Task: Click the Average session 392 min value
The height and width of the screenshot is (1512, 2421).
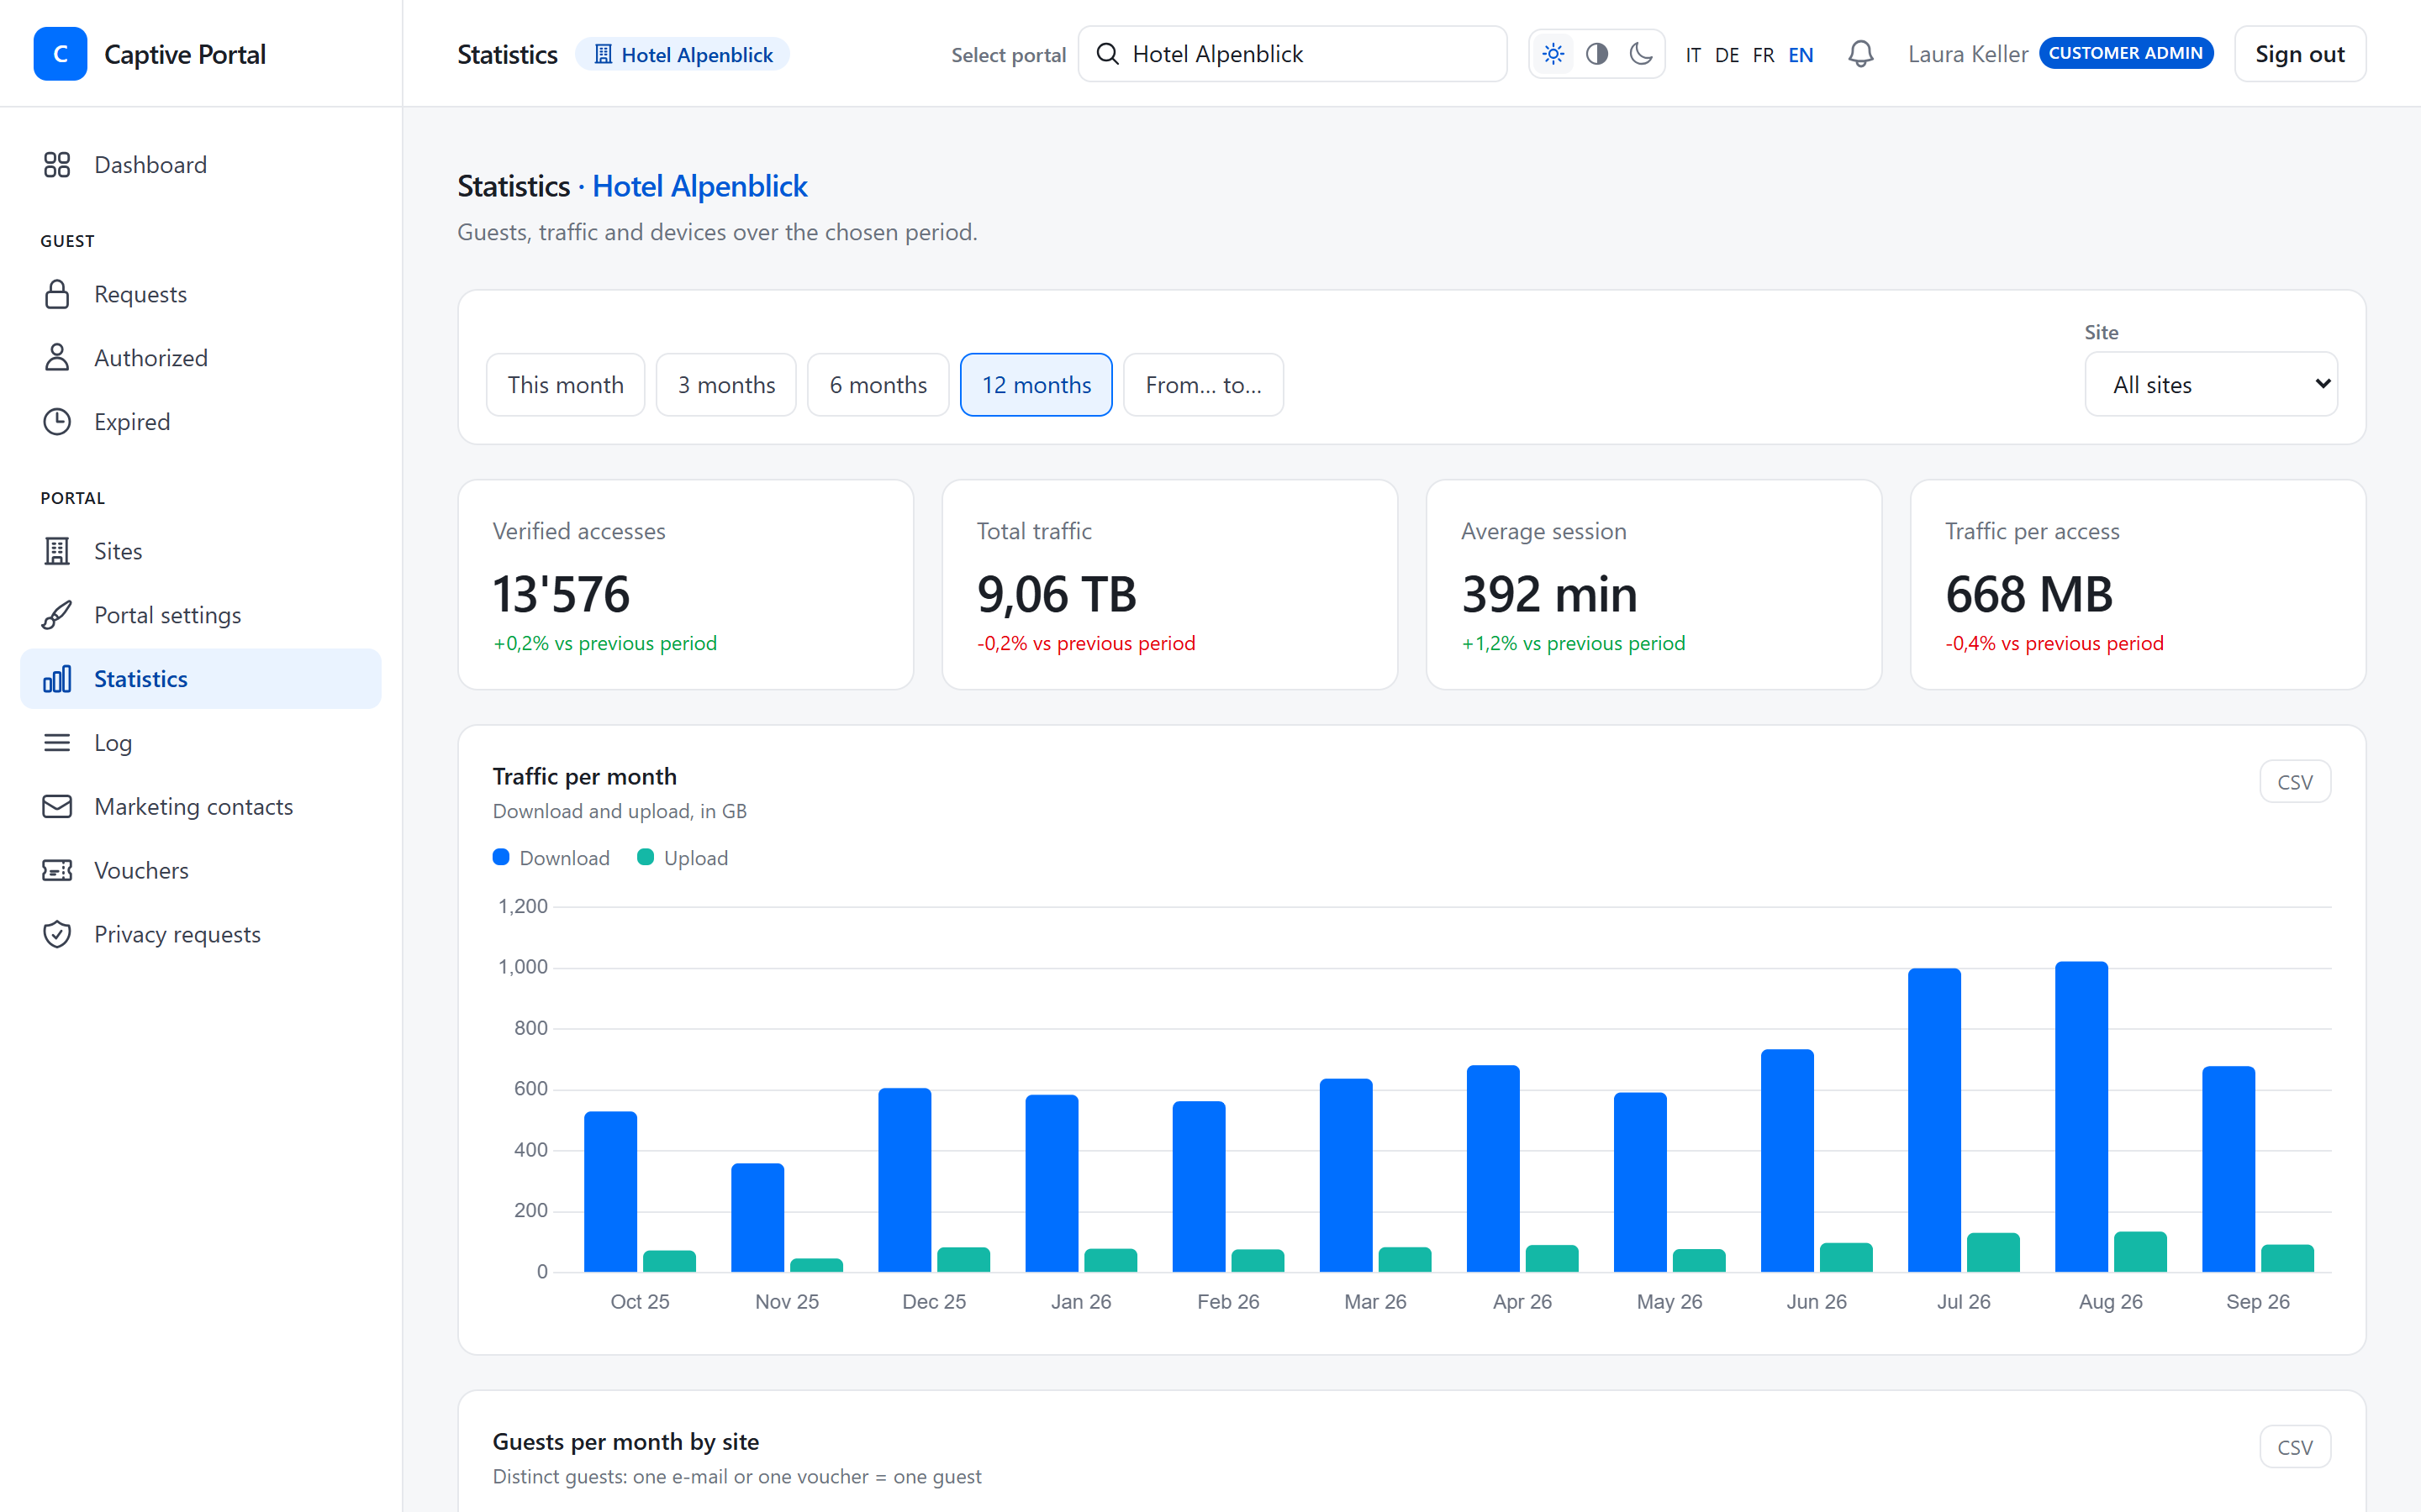Action: coord(1548,594)
